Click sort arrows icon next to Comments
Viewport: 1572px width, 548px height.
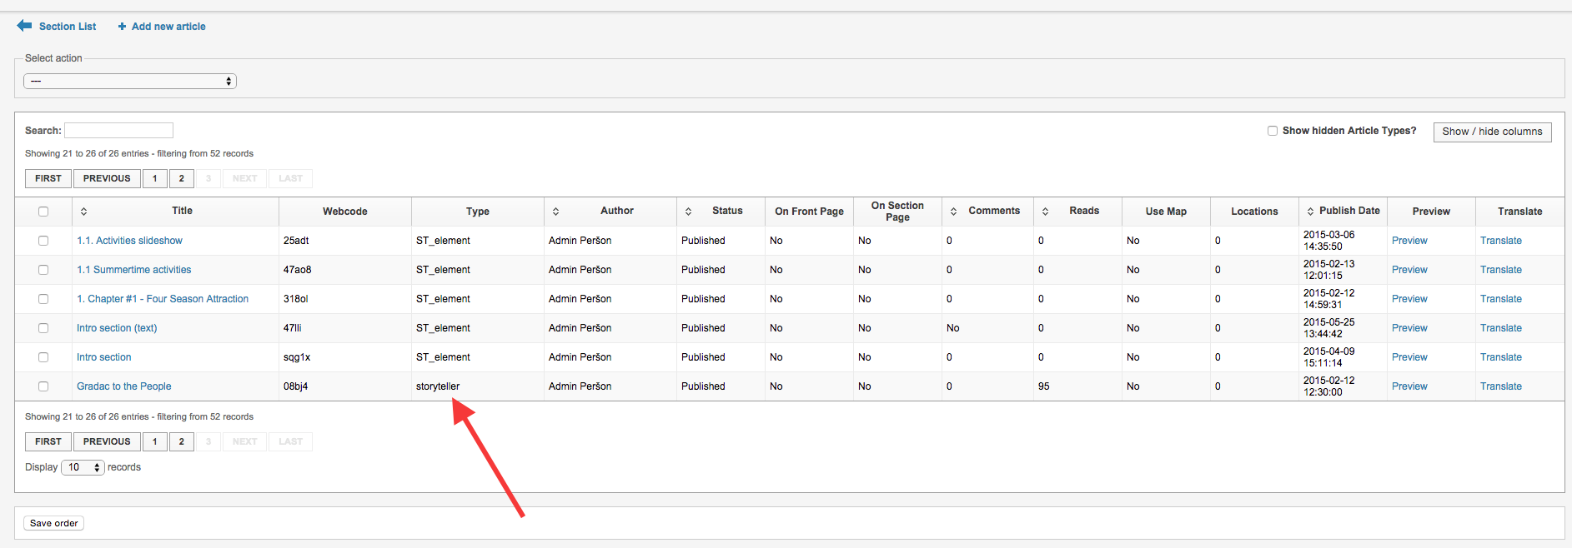click(x=953, y=212)
